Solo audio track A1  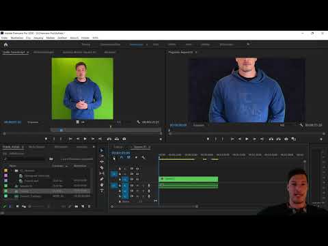143,185
